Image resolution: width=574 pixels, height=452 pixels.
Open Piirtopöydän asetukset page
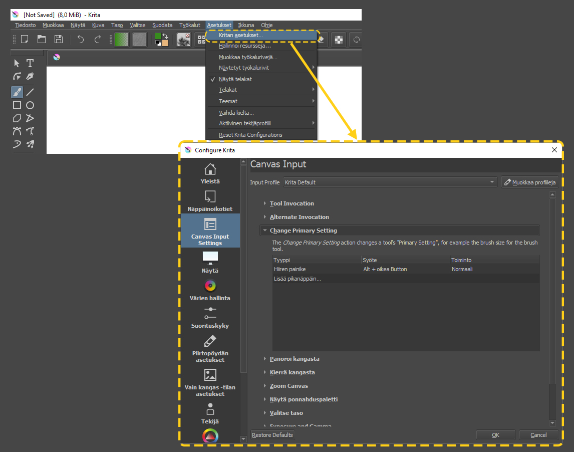pos(210,348)
